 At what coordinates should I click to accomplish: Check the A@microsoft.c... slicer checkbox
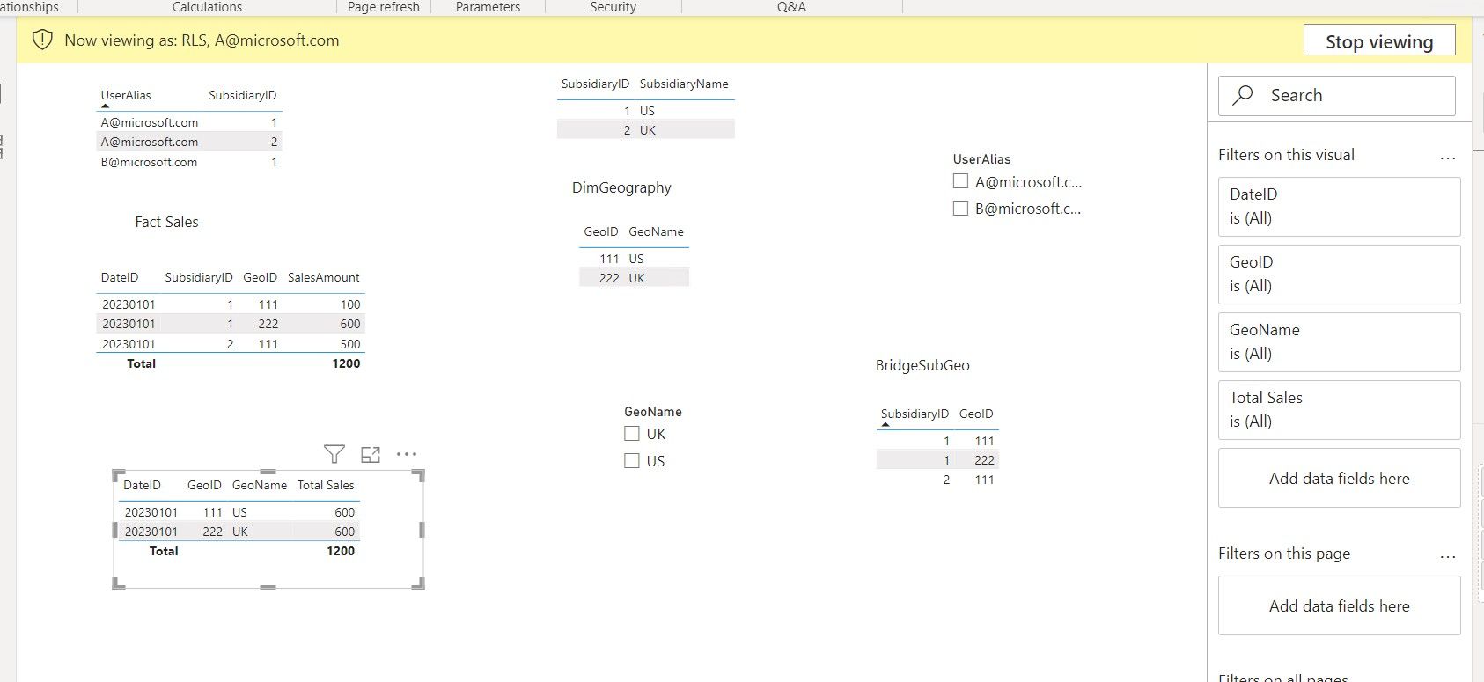(960, 181)
